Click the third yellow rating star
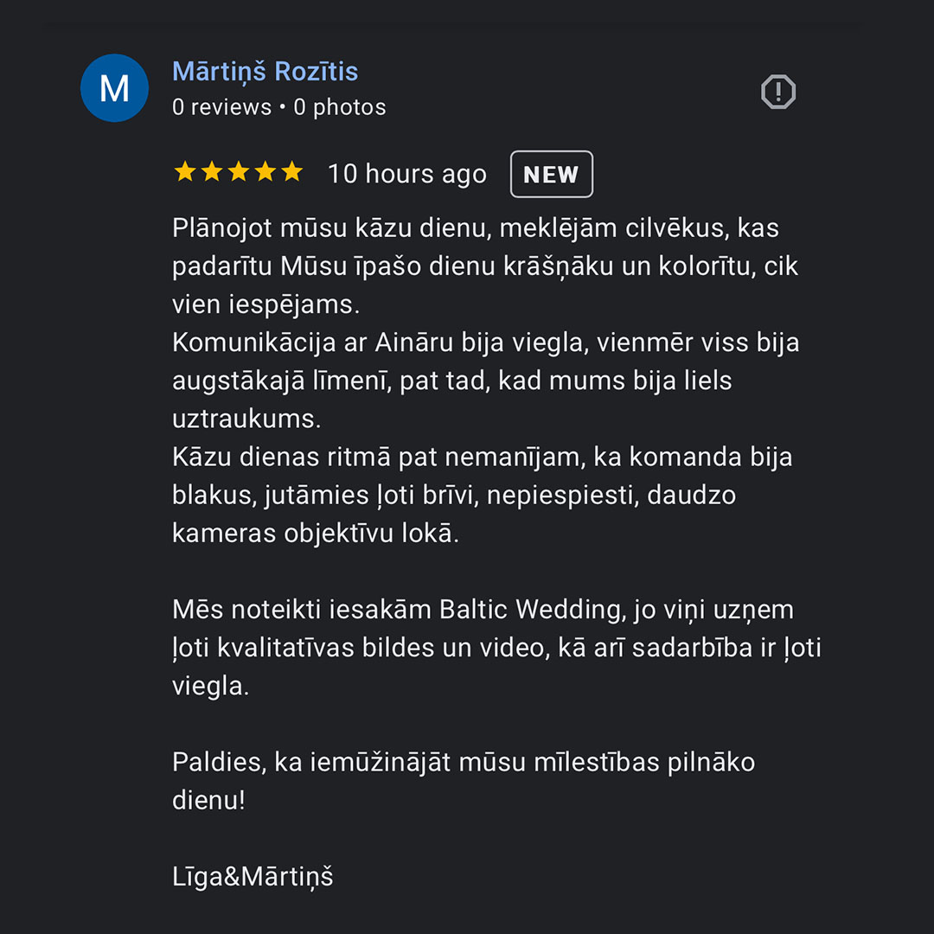Screen dimensions: 934x934 [x=239, y=171]
